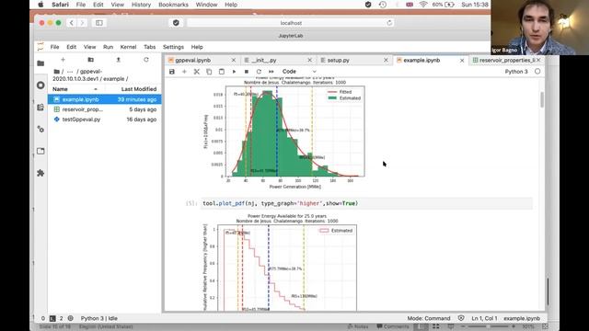The width and height of the screenshot is (589, 331).
Task: Click the notebook vertical scrollbar
Action: (x=542, y=100)
